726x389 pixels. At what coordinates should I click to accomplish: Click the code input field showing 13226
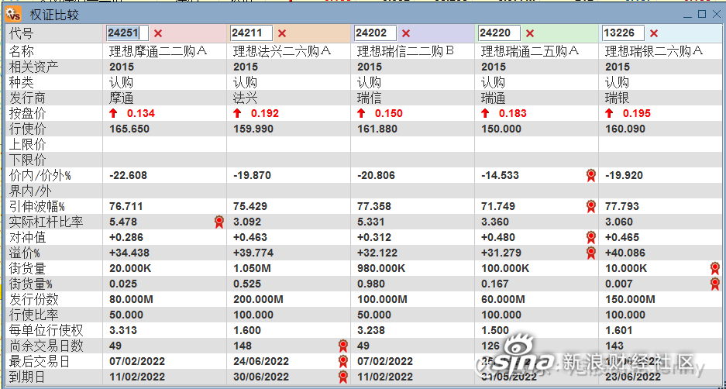(623, 33)
